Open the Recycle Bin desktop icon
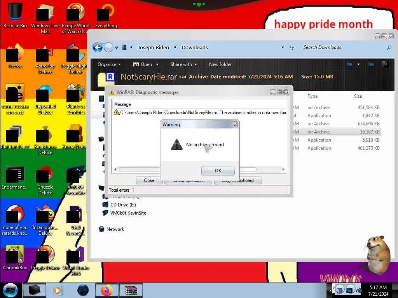 [15, 15]
